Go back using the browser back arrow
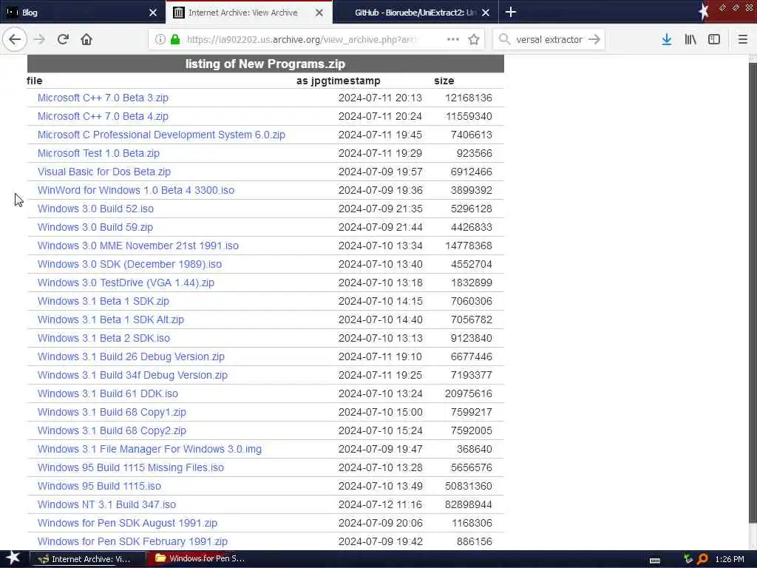Viewport: 757px width, 568px height. click(15, 39)
